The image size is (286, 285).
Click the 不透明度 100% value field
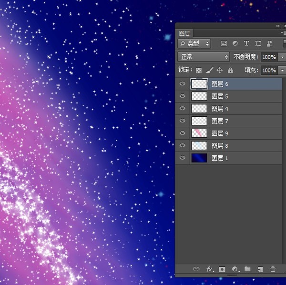269,57
